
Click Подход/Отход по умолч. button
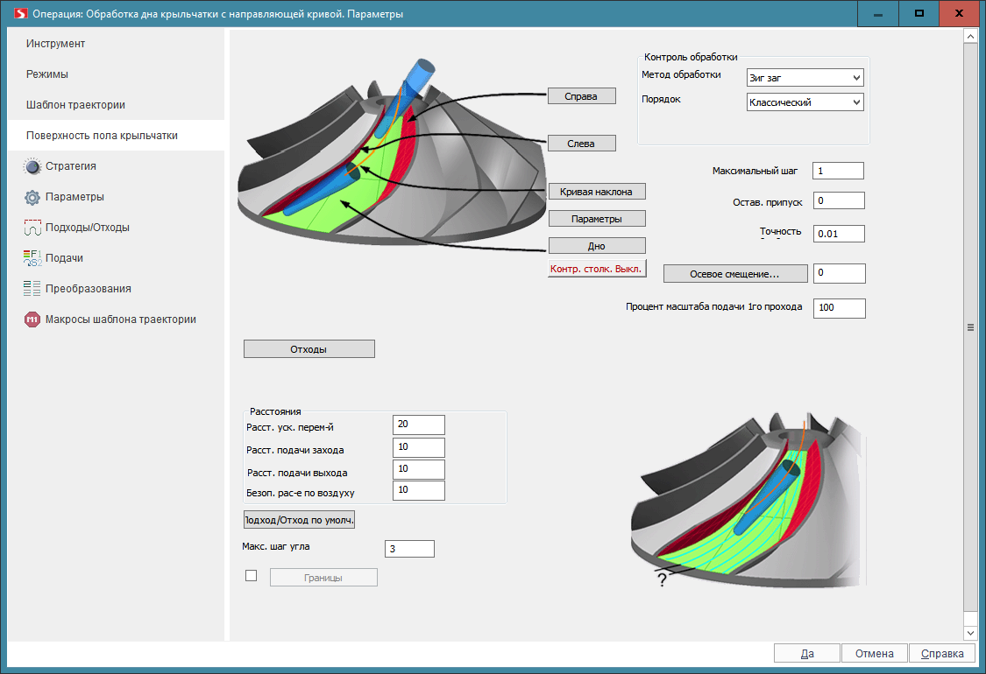(x=300, y=520)
